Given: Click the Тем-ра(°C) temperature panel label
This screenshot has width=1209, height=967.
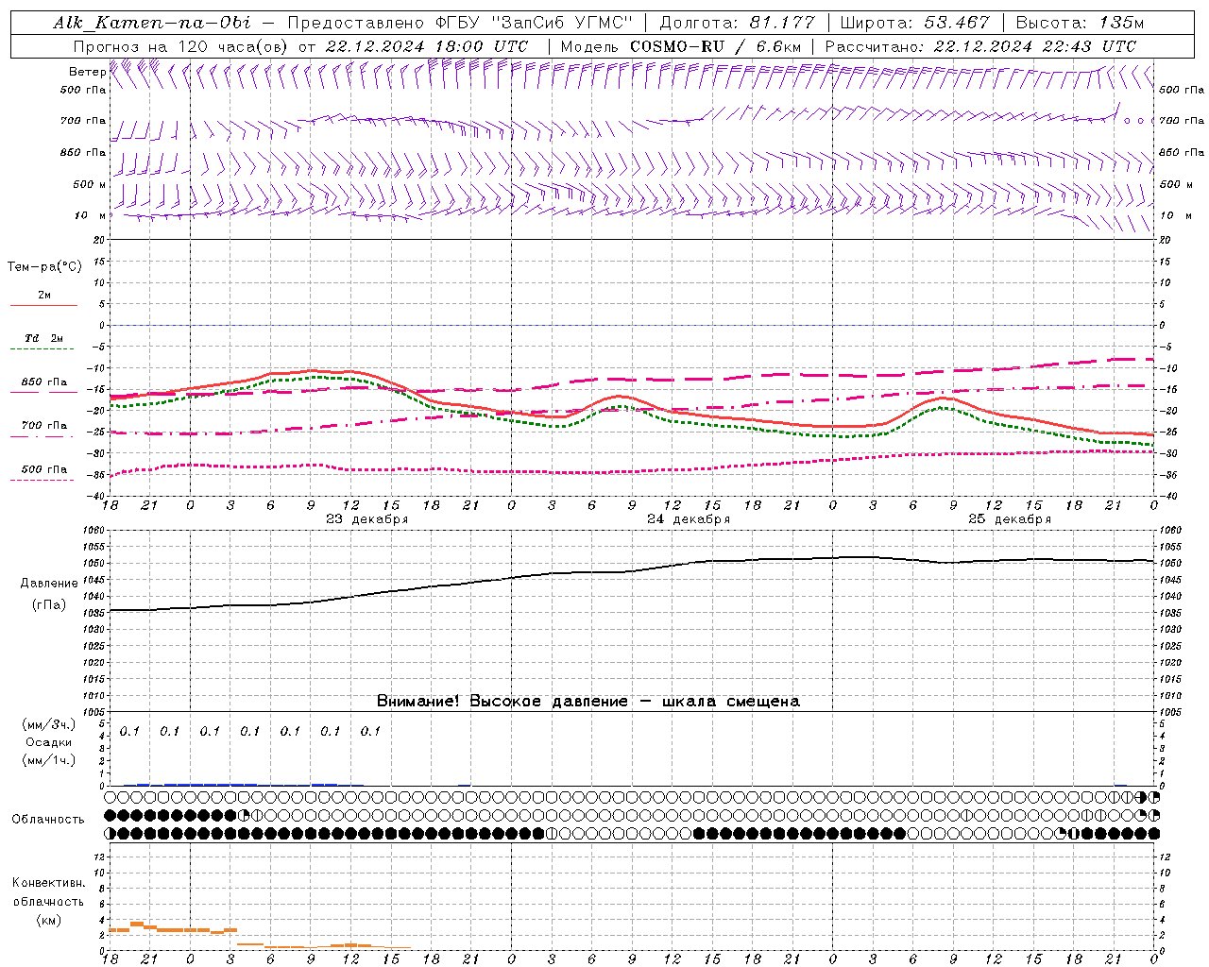Looking at the screenshot, I should 44,267.
